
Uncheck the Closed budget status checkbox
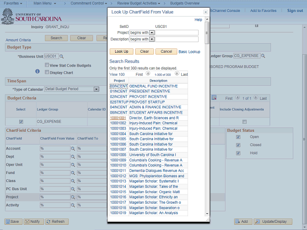tap(238, 145)
